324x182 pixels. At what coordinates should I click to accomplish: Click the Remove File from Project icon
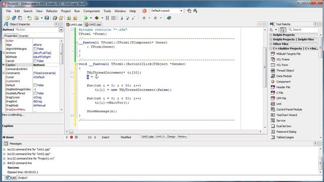[75, 18]
